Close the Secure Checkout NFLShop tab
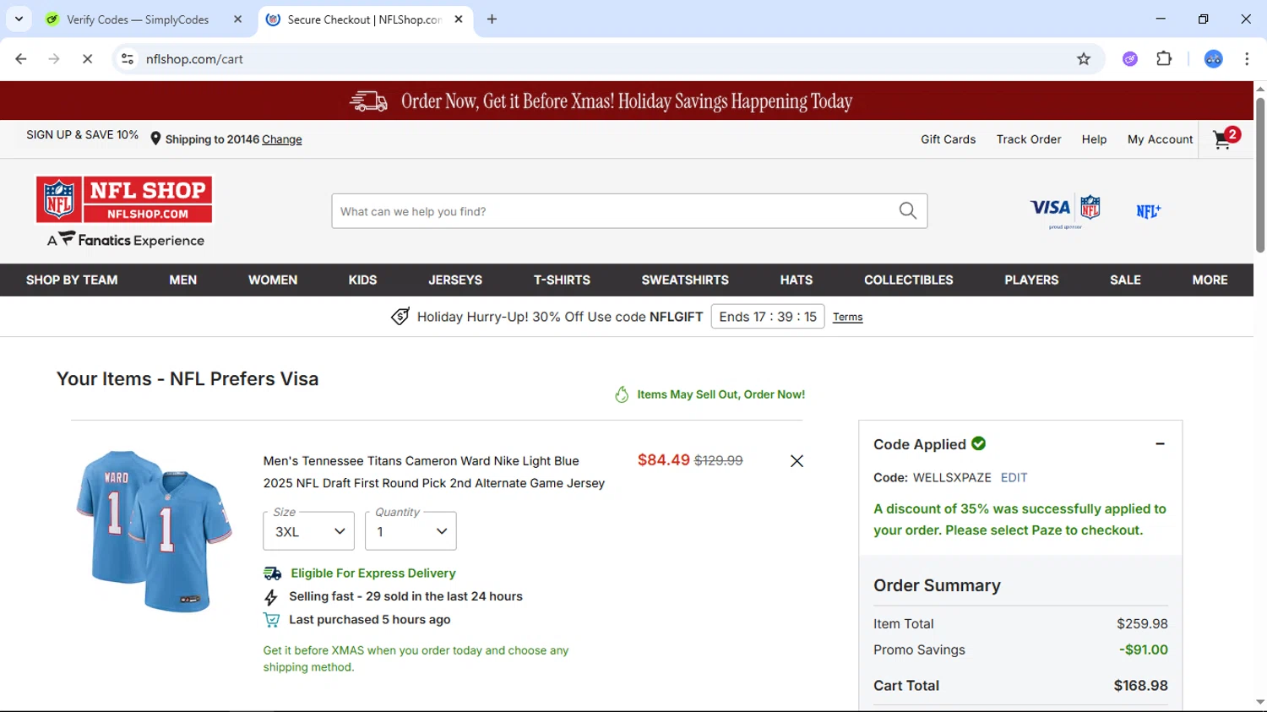The width and height of the screenshot is (1267, 712). click(459, 19)
